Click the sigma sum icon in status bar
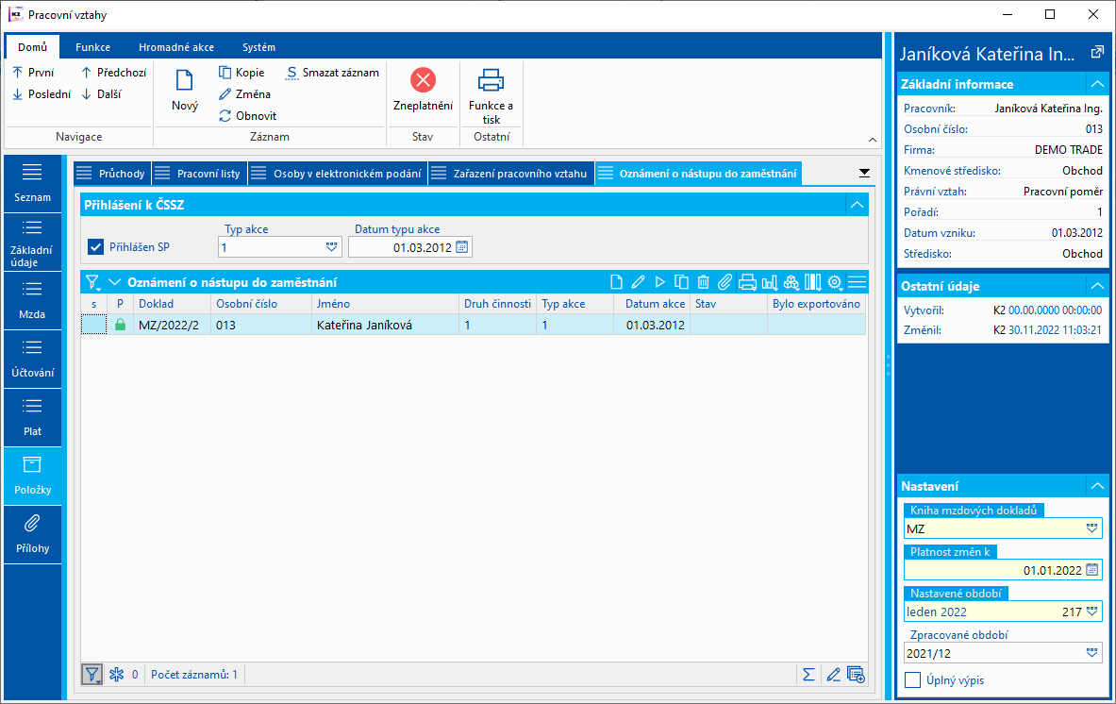Screen dimensions: 1116x704 coord(808,674)
